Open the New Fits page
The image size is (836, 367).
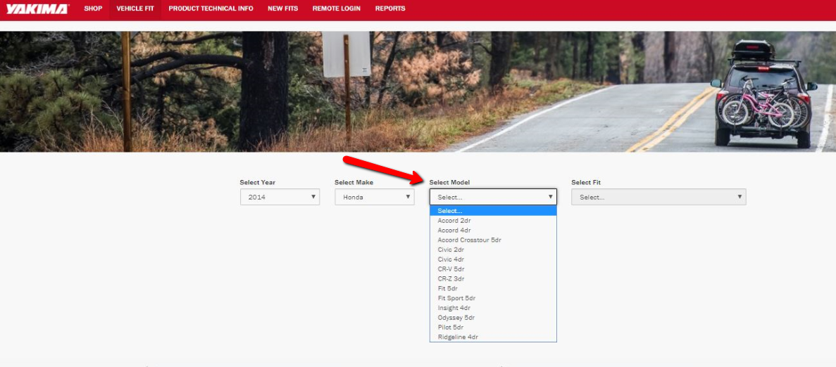283,8
